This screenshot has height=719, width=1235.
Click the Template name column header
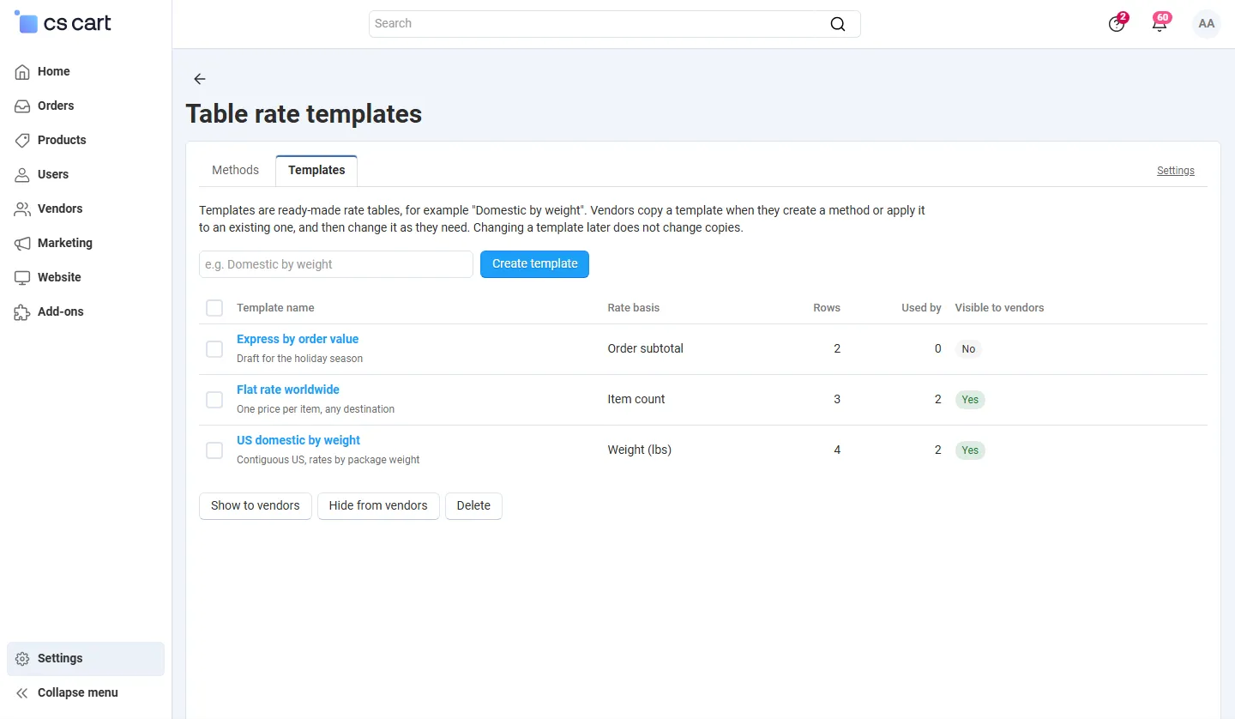(275, 308)
